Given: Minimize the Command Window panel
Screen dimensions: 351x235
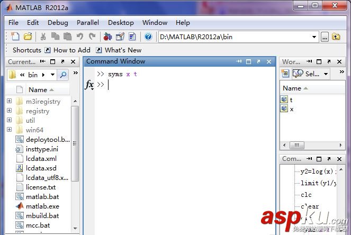Looking at the screenshot, I should (x=239, y=61).
